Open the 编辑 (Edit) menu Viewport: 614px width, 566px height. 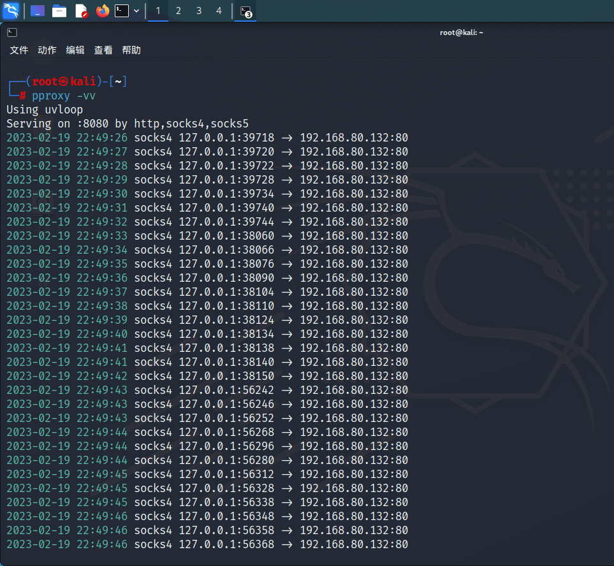click(x=75, y=50)
